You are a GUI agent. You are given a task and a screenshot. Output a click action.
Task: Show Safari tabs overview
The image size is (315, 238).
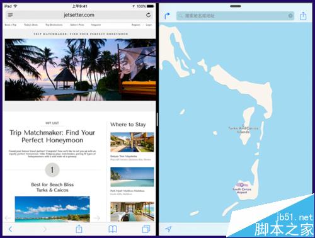[x=146, y=229]
